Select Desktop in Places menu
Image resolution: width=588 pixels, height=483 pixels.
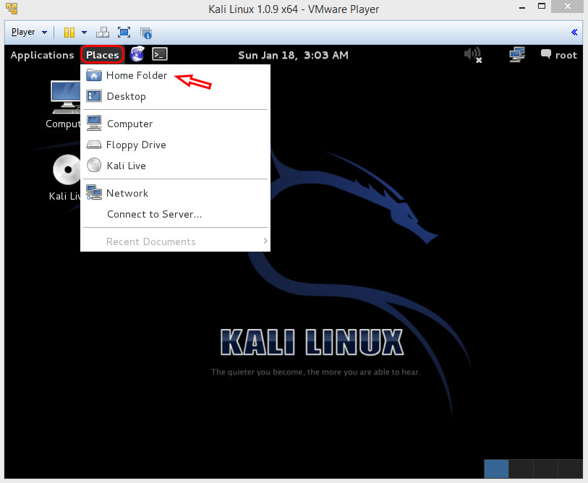(x=175, y=96)
